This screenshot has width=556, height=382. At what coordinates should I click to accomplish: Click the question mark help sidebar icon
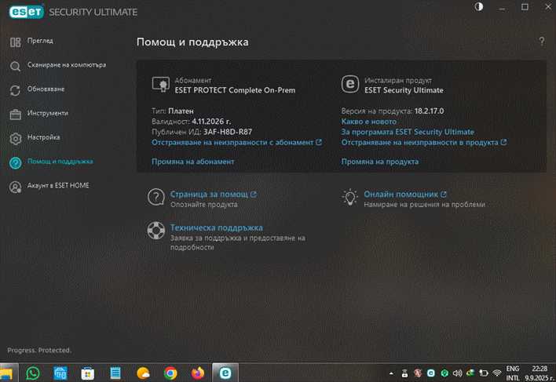[x=15, y=163]
